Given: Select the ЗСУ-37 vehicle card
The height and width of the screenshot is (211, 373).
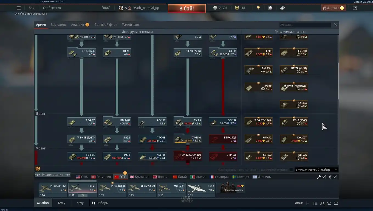Looking at the screenshot, I should tap(223, 122).
